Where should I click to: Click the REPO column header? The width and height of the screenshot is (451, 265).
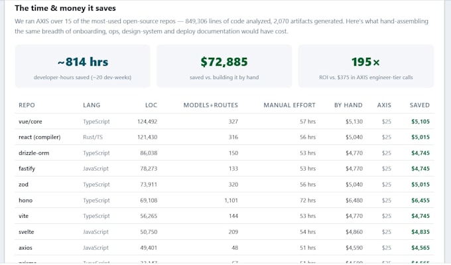point(27,105)
